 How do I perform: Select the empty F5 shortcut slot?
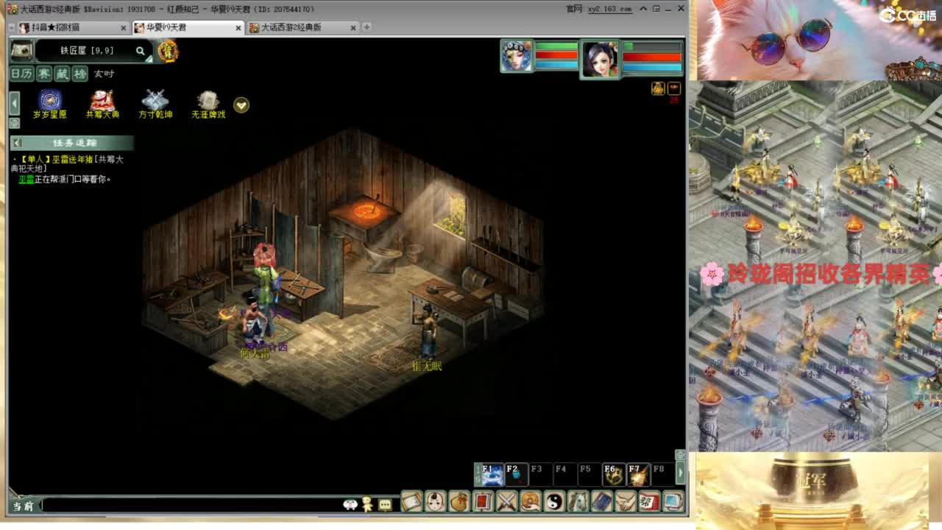click(589, 474)
